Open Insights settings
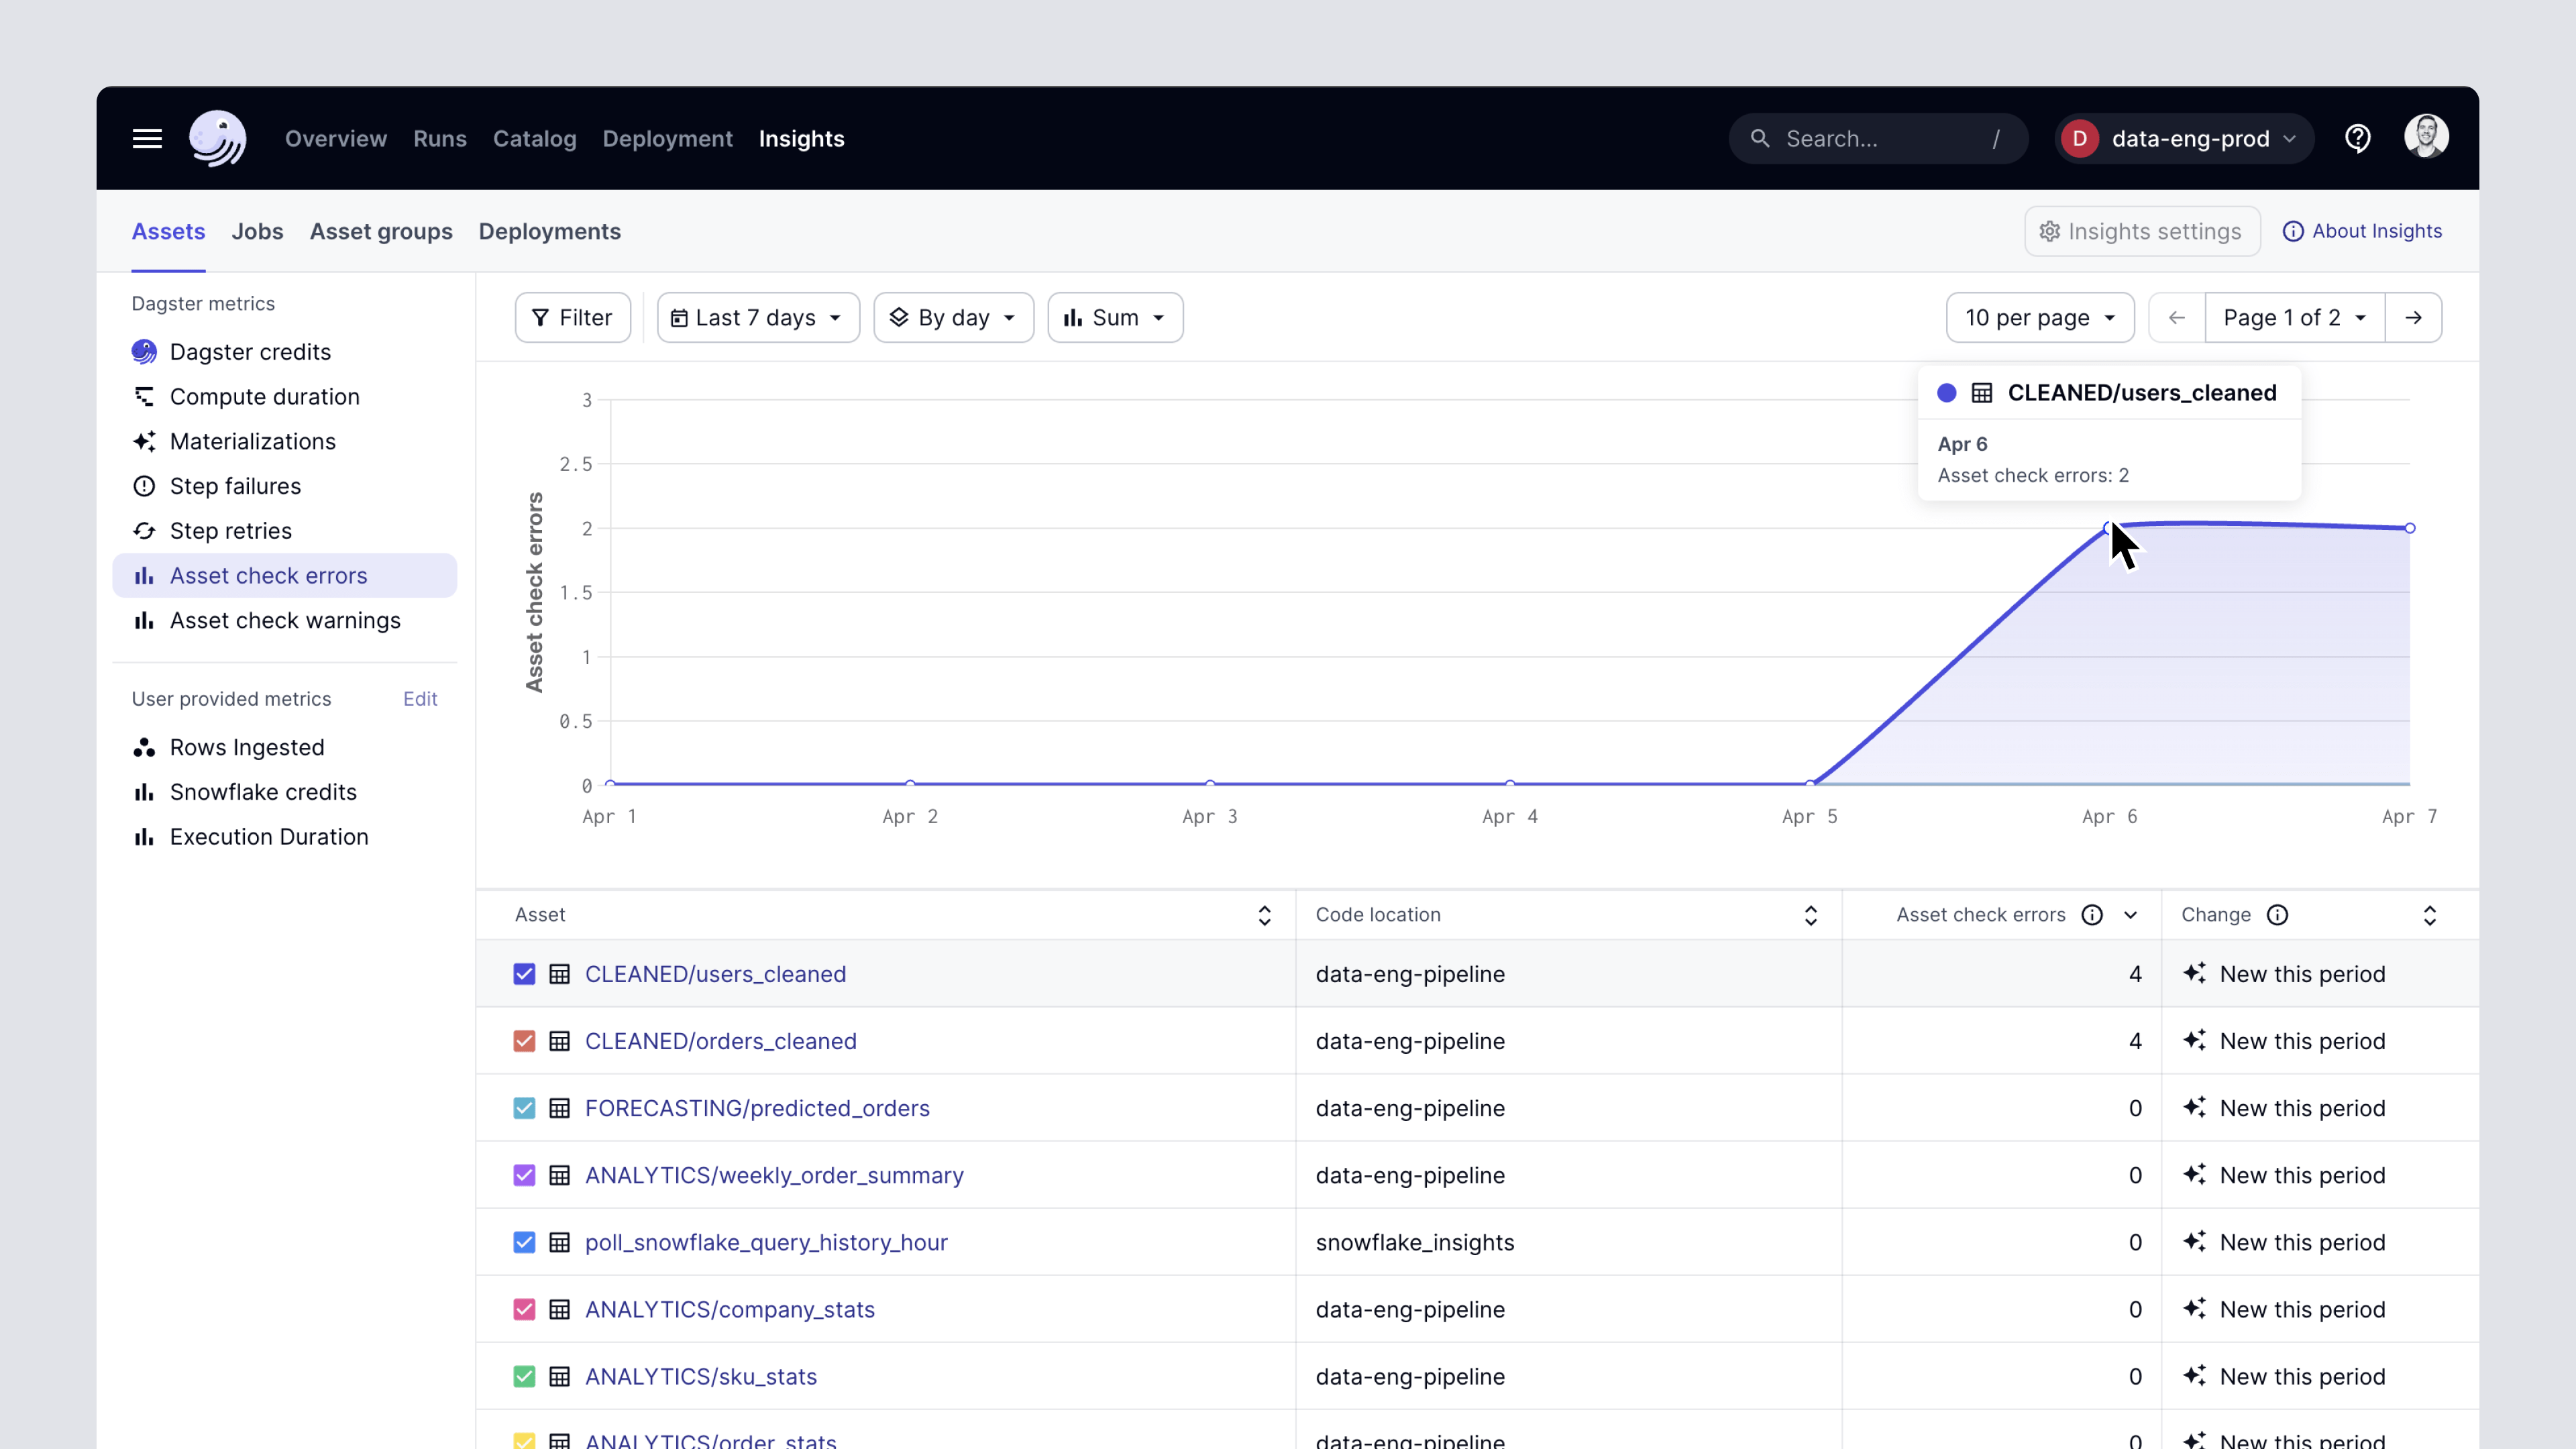2576x1449 pixels. point(2142,231)
